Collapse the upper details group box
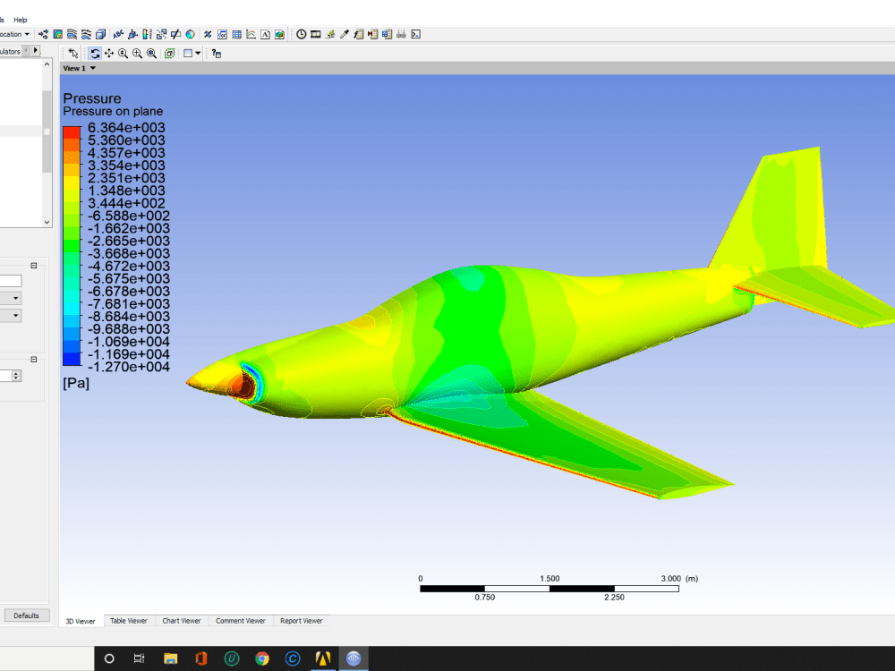 coord(34,266)
